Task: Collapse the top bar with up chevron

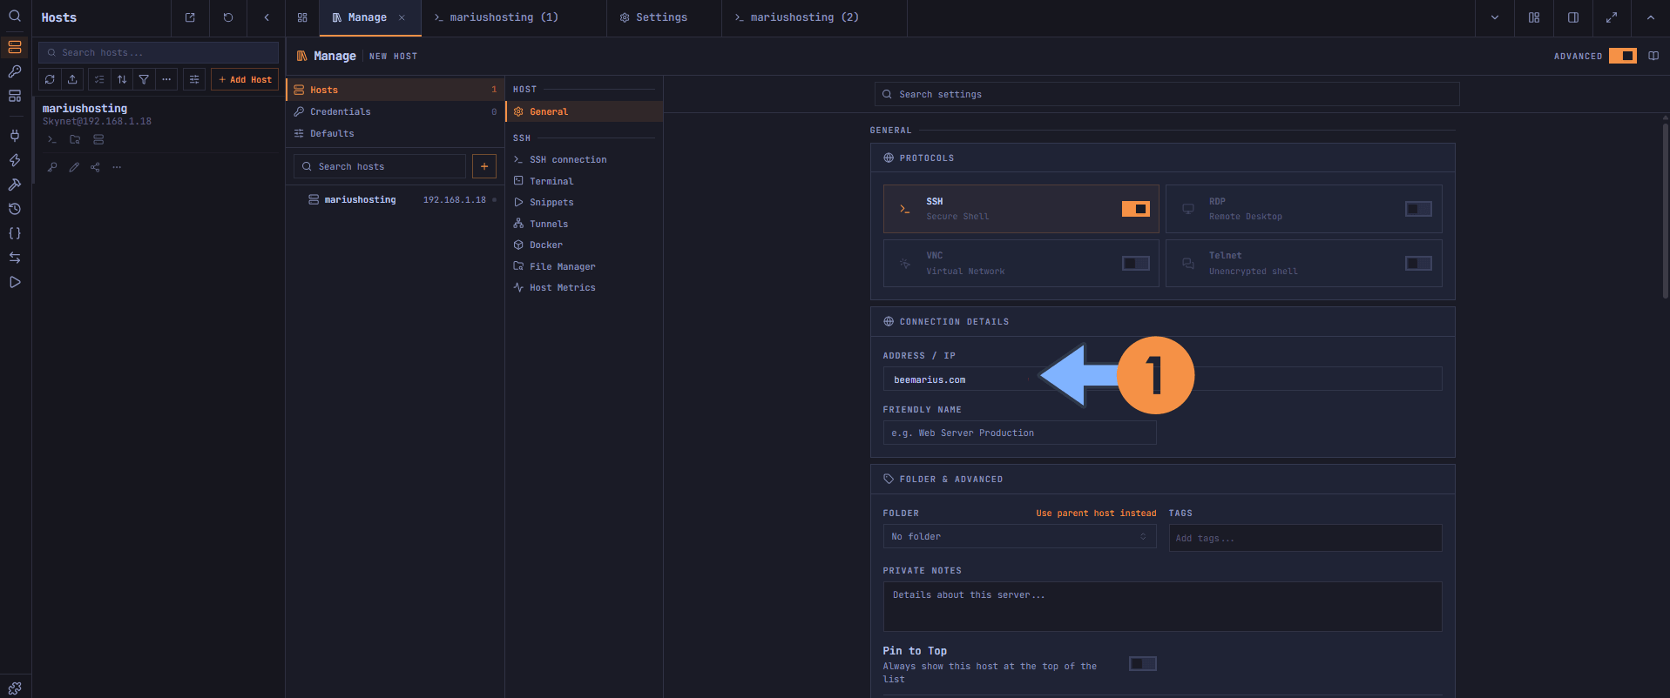Action: click(1651, 17)
